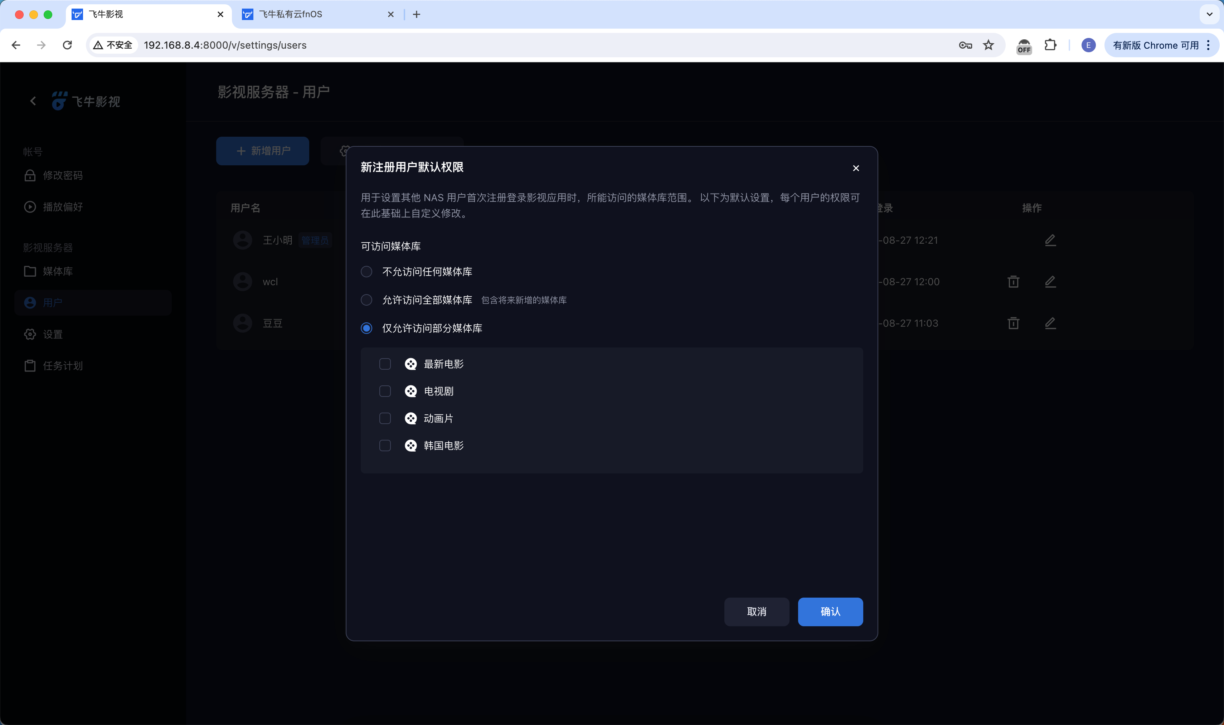Open the Chrome three-dot menu
The image size is (1224, 725).
pyautogui.click(x=1208, y=45)
